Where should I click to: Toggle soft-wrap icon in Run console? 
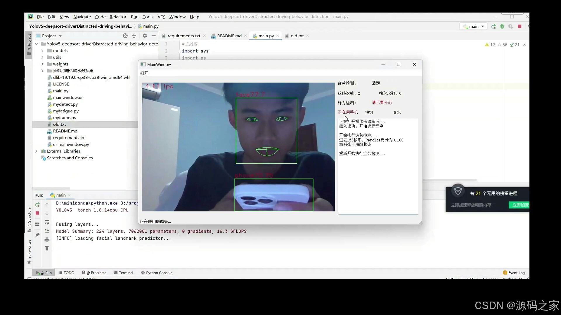pyautogui.click(x=47, y=223)
